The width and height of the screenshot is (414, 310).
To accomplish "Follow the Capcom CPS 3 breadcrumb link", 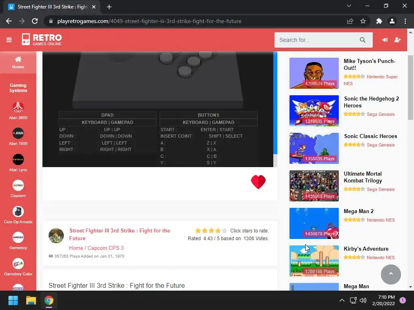I will 106,248.
